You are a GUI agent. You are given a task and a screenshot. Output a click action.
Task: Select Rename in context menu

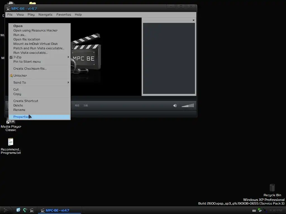pyautogui.click(x=39, y=110)
